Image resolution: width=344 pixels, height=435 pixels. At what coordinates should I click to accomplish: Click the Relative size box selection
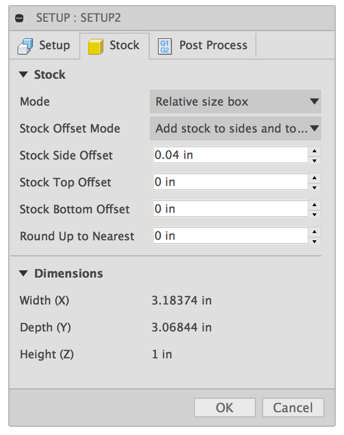coord(236,102)
